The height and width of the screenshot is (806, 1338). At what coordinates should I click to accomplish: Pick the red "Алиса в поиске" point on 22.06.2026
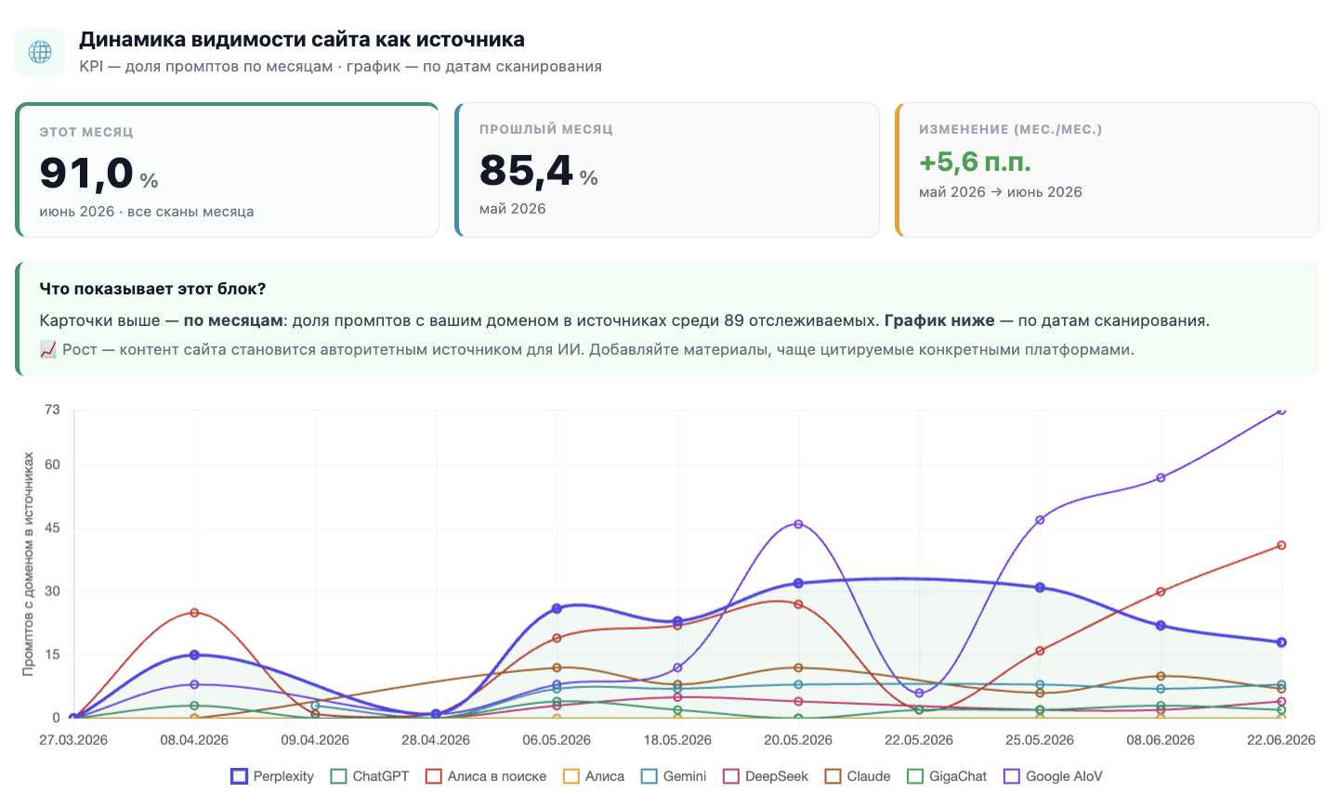click(1281, 545)
